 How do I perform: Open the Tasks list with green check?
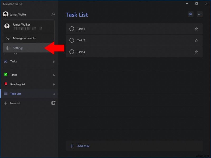pyautogui.click(x=14, y=75)
